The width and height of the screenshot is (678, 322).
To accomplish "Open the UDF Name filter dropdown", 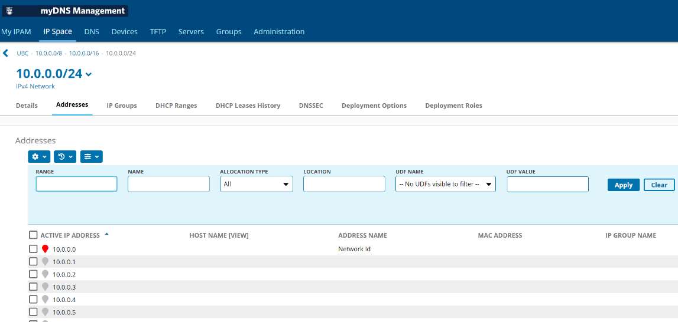I will coord(445,184).
